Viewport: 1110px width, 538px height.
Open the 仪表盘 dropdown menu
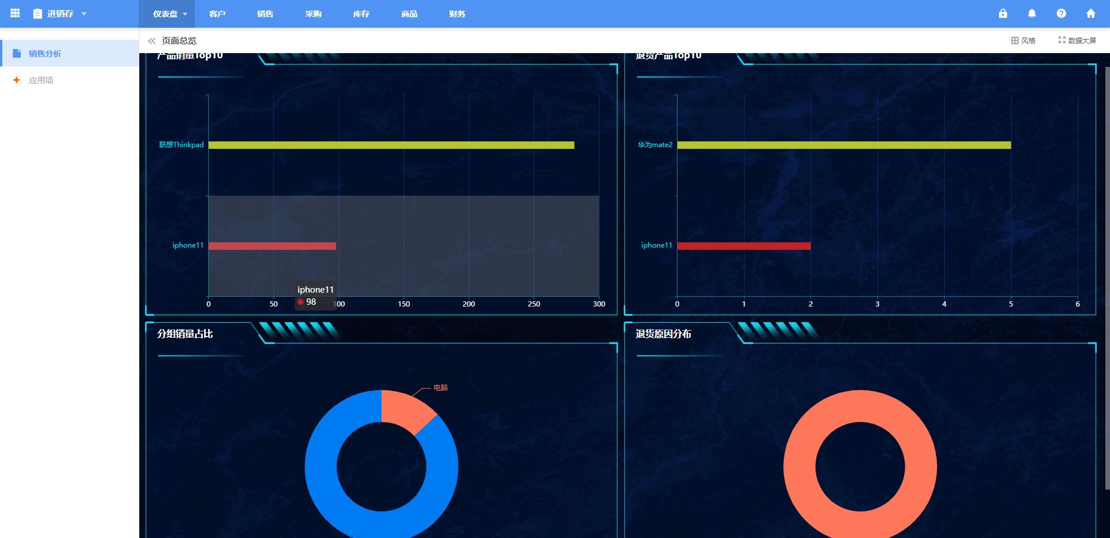[170, 14]
